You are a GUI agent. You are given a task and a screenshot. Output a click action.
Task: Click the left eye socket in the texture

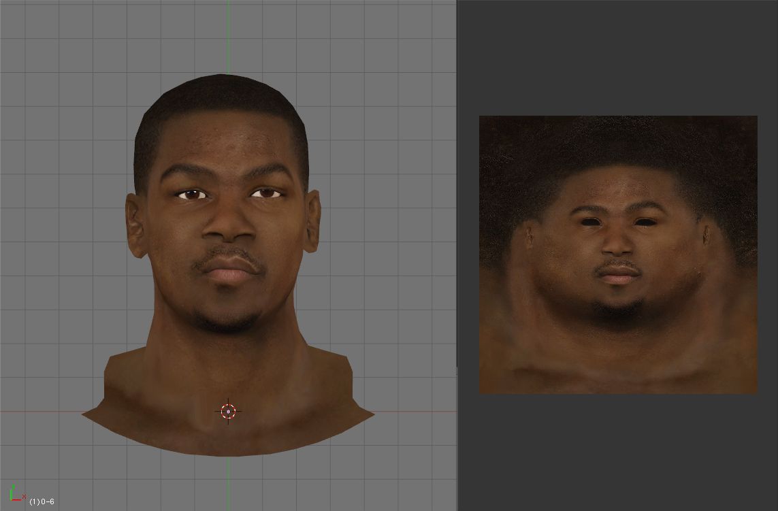[589, 222]
